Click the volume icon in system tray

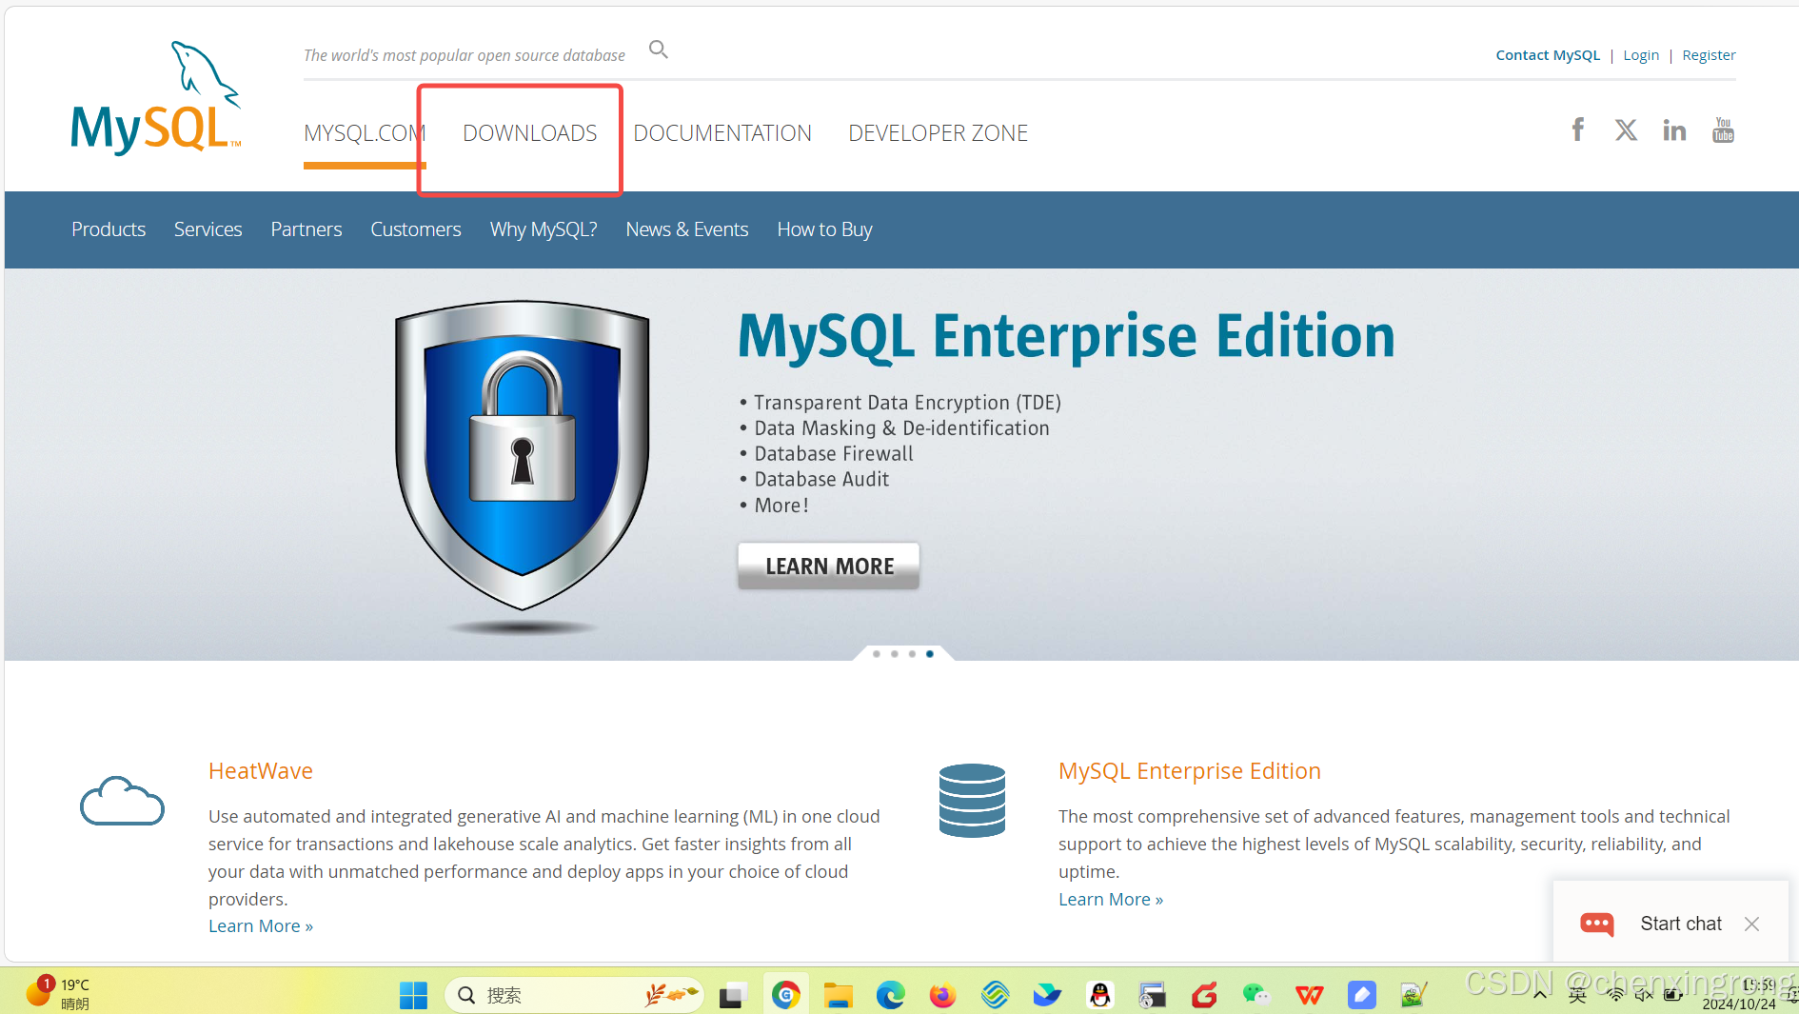tap(1644, 995)
